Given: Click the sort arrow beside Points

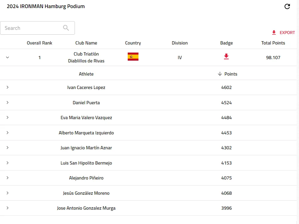Looking at the screenshot, I should 220,74.
